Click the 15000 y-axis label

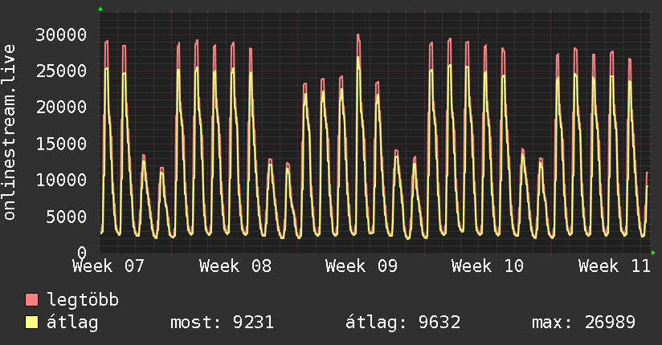61,144
